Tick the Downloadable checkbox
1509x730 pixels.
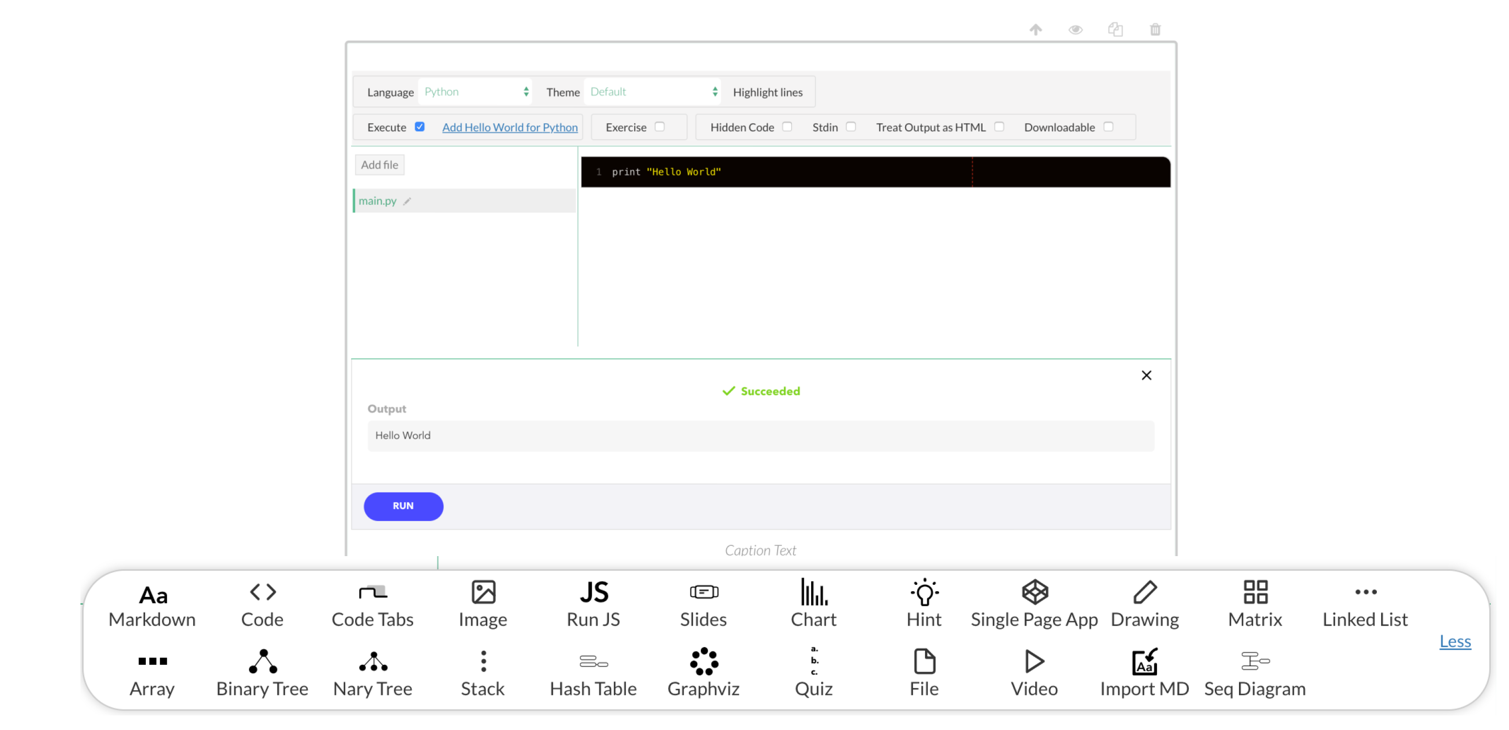[x=1108, y=127]
